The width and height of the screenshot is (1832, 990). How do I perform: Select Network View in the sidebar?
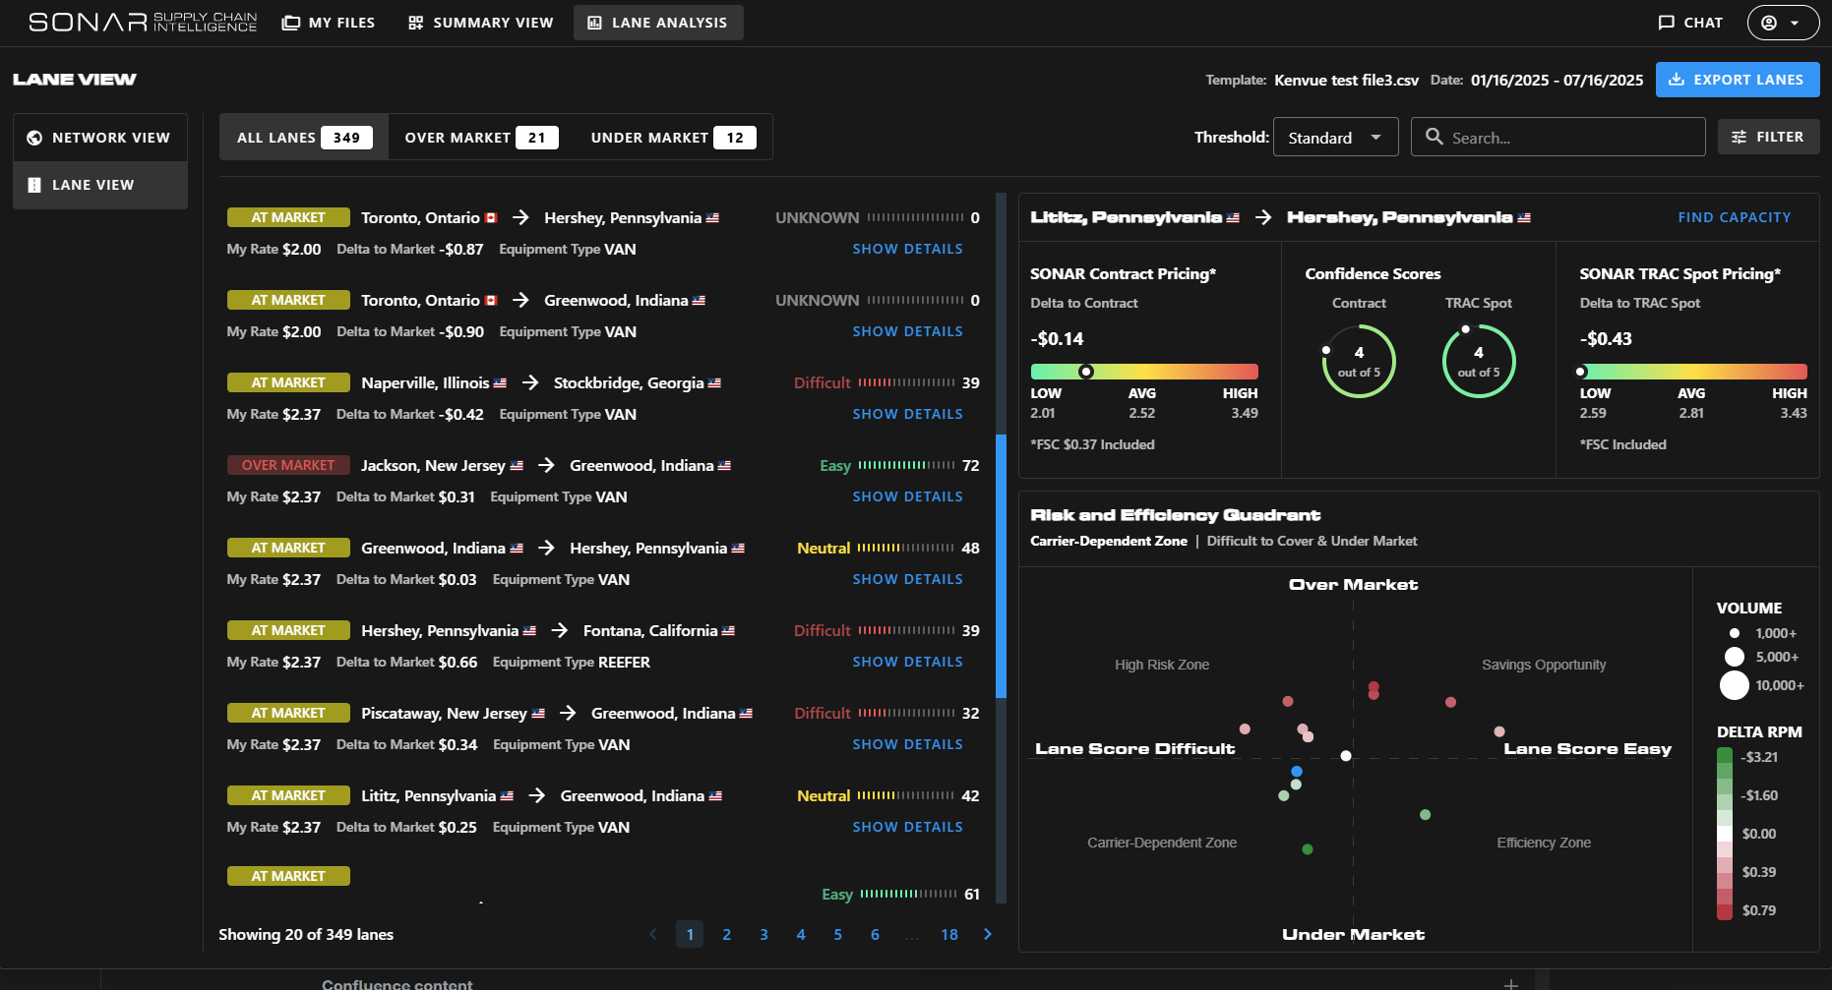(99, 138)
